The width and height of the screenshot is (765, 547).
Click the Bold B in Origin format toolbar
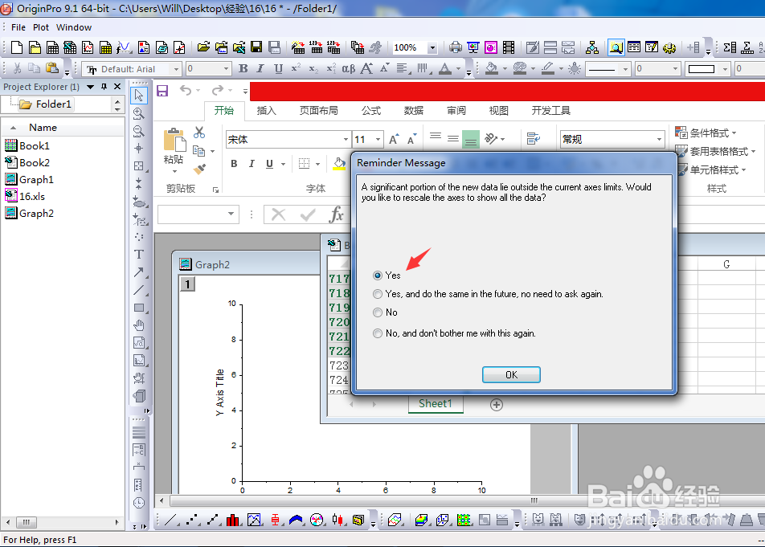[243, 69]
